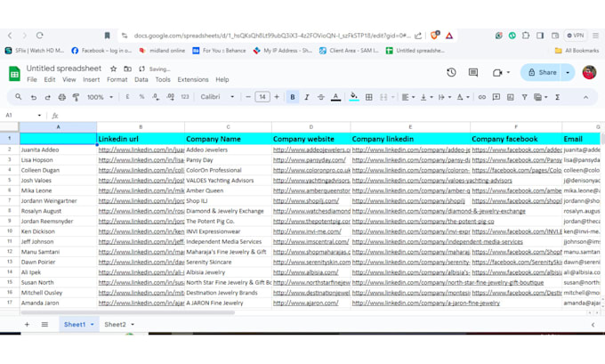Click the Insert comment icon
Viewport: 605px width, 364px height.
tap(496, 97)
